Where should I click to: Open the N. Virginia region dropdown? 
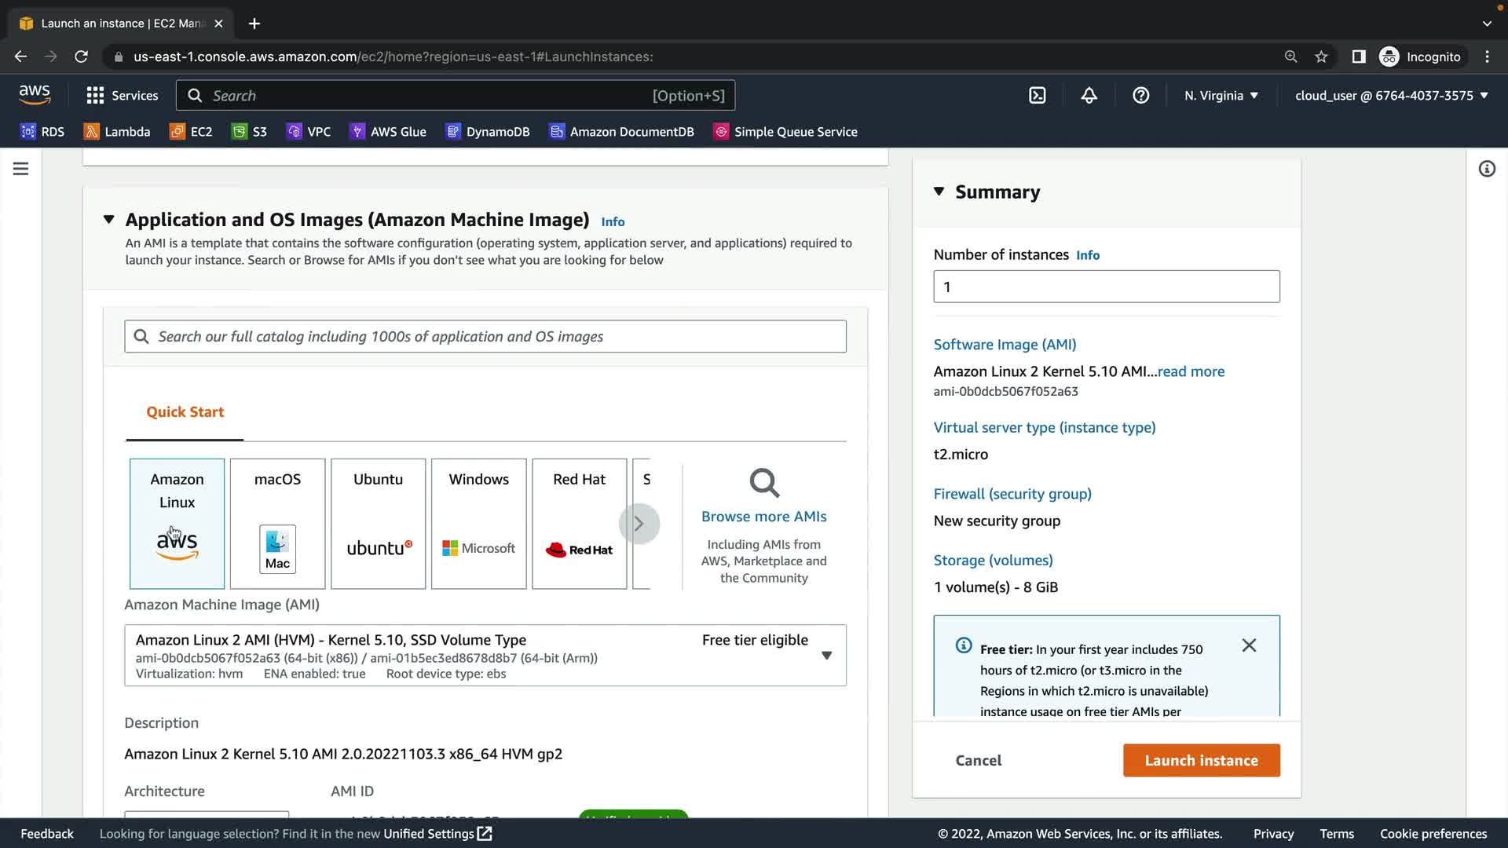pyautogui.click(x=1221, y=96)
